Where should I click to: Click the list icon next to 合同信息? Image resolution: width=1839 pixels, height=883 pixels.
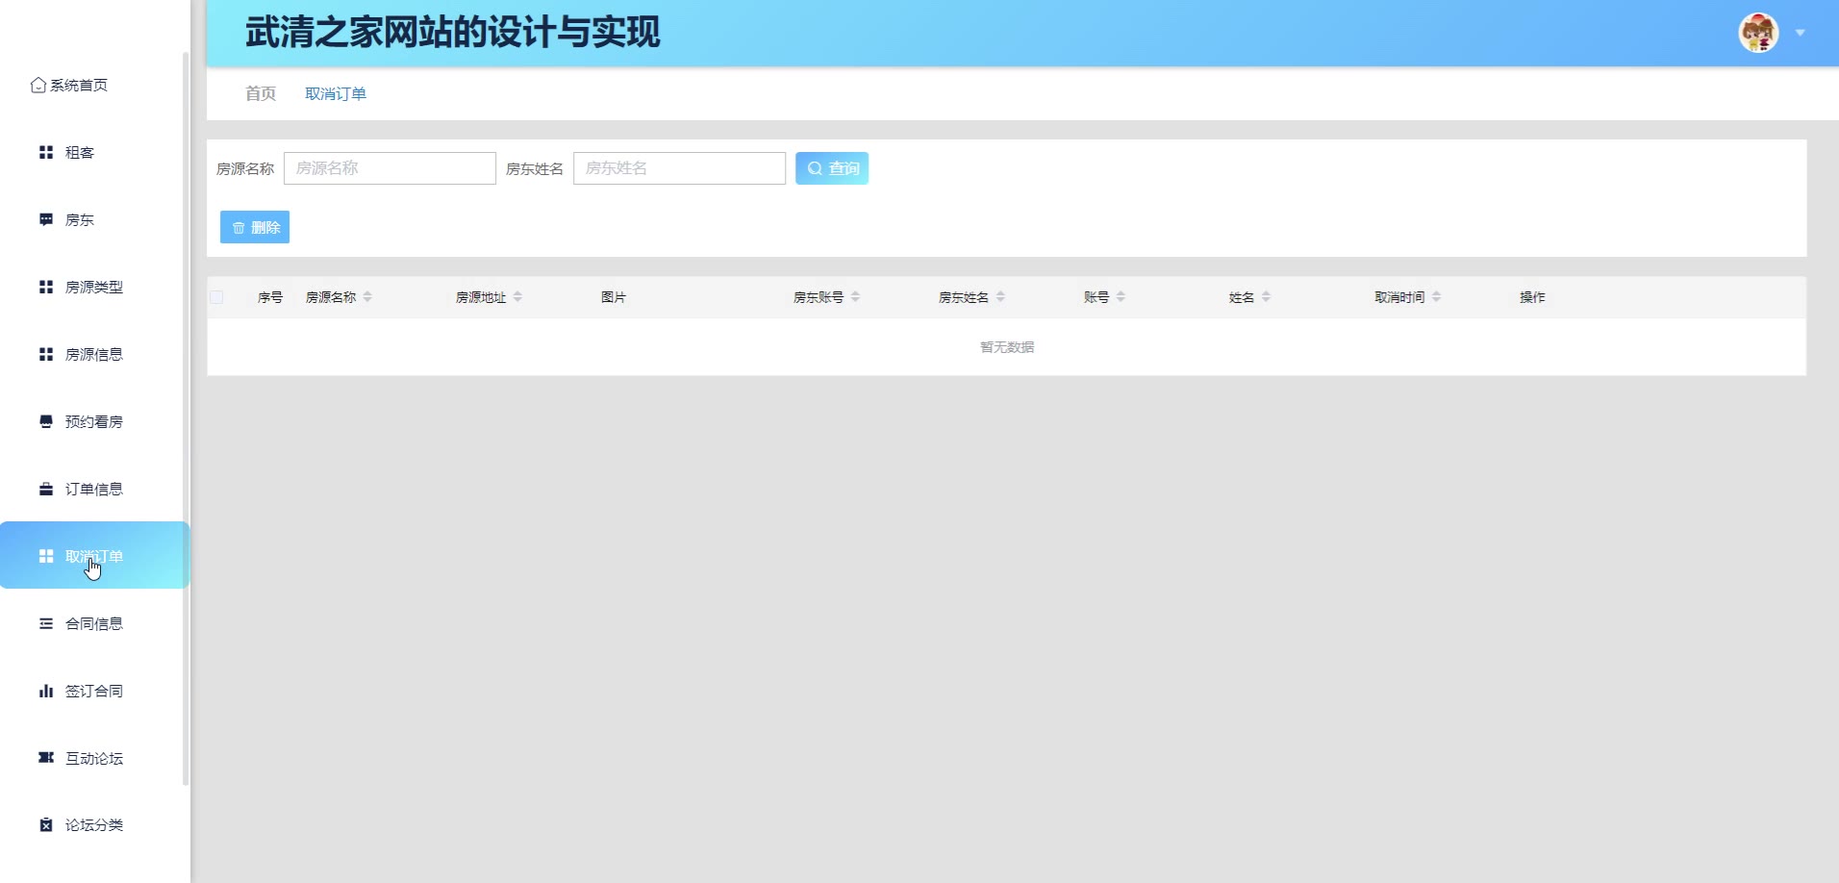[45, 624]
